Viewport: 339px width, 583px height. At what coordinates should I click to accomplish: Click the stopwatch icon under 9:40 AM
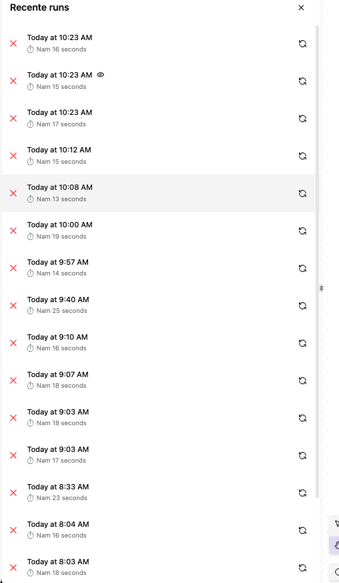pos(31,311)
